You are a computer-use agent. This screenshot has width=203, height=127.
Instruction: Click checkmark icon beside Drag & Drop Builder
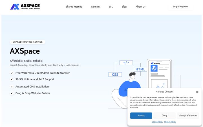12,93
